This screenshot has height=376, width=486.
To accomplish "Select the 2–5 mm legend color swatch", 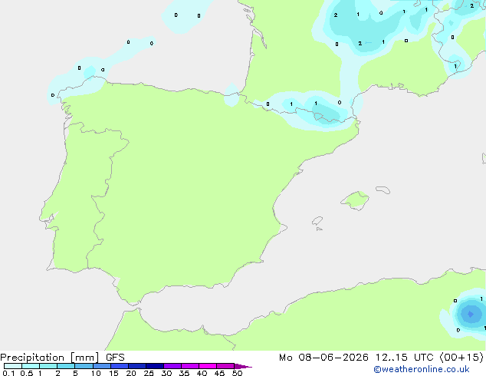I will (66, 366).
